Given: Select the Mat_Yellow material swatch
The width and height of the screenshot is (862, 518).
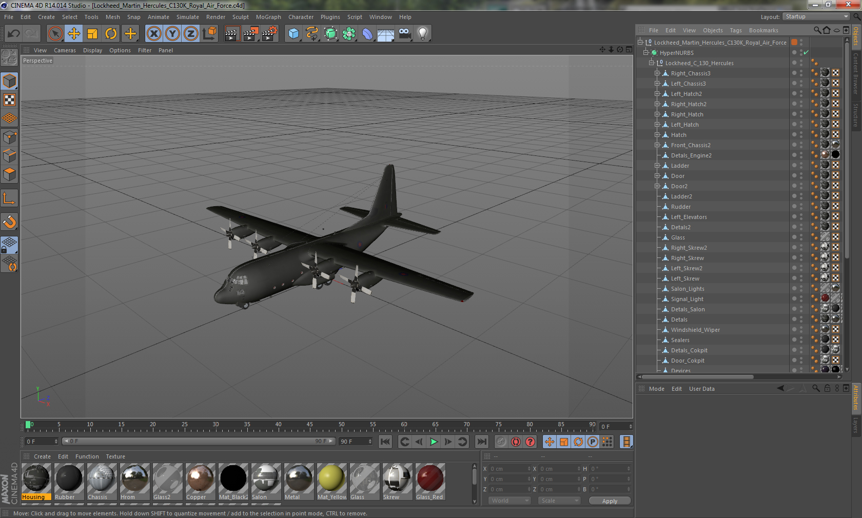Looking at the screenshot, I should (331, 482).
